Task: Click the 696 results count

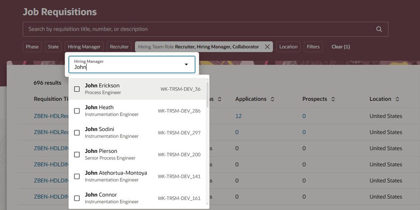Action: pos(48,83)
